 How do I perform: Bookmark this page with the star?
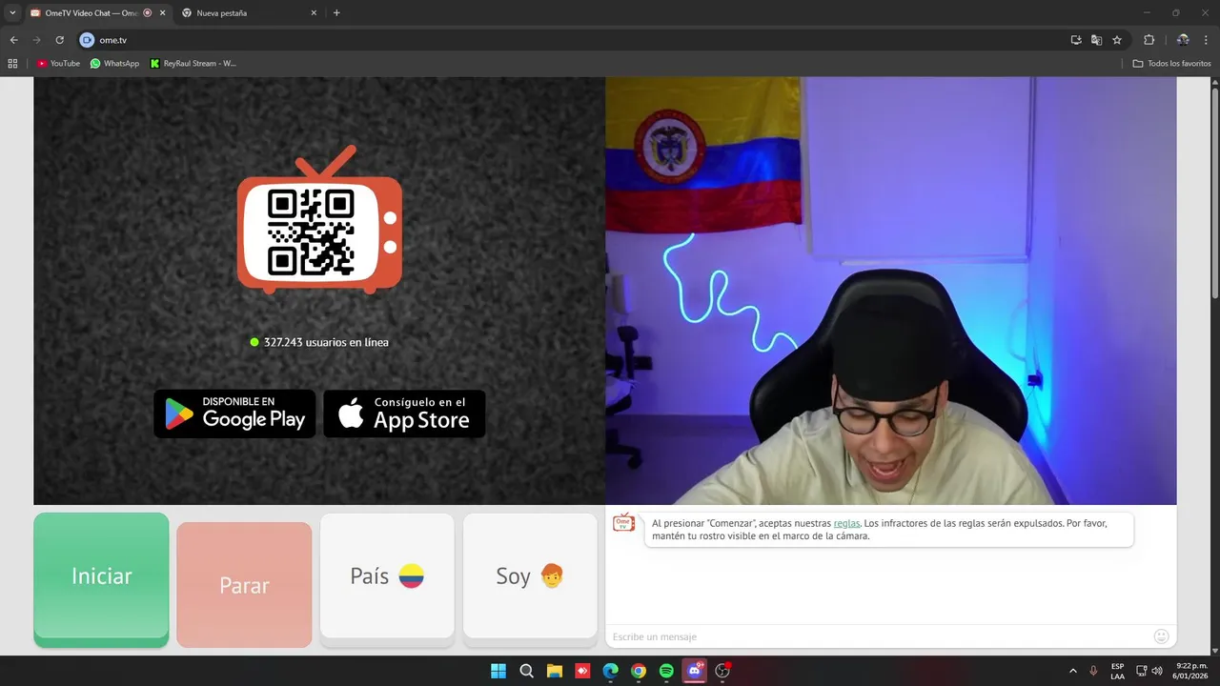click(1117, 40)
